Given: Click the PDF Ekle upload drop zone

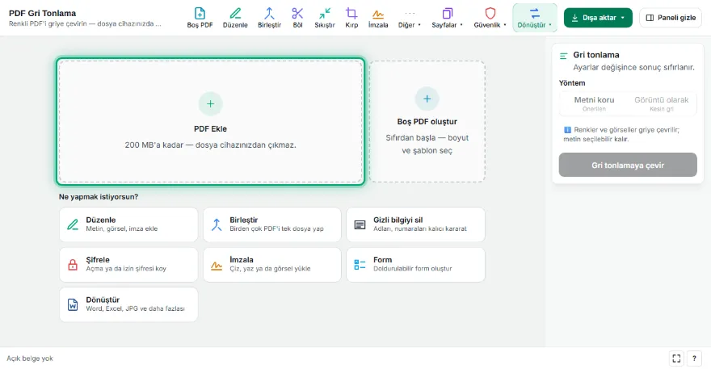Looking at the screenshot, I should (x=210, y=121).
